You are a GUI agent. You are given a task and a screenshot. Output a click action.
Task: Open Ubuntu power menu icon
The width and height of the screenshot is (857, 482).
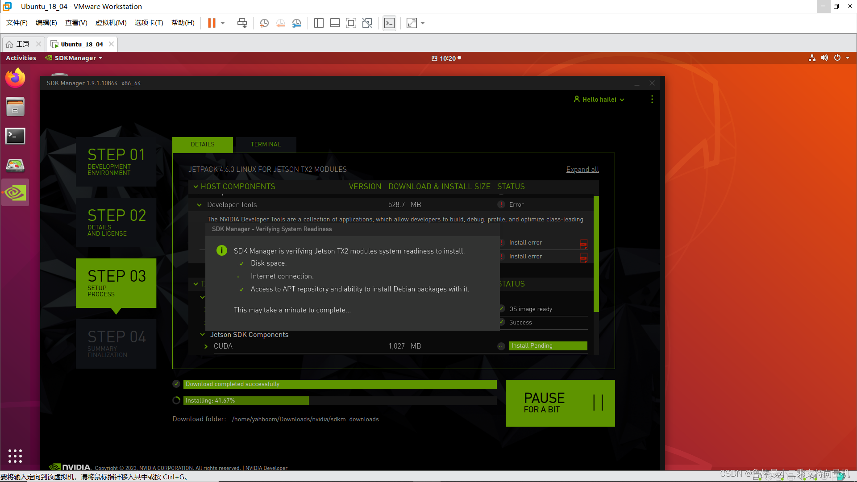tap(837, 58)
